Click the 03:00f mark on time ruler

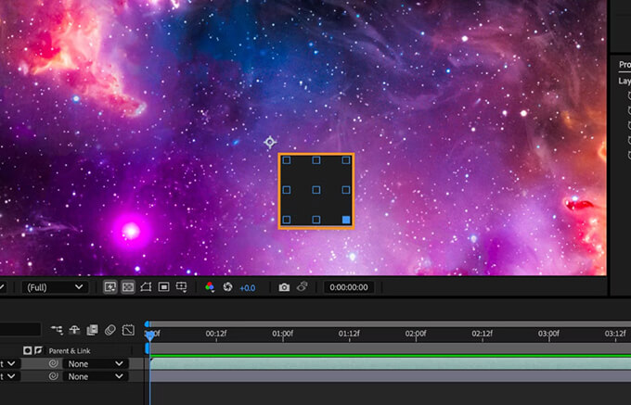(549, 334)
